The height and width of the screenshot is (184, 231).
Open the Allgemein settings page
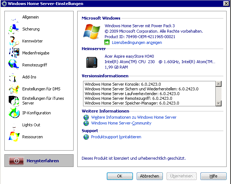tap(30, 17)
